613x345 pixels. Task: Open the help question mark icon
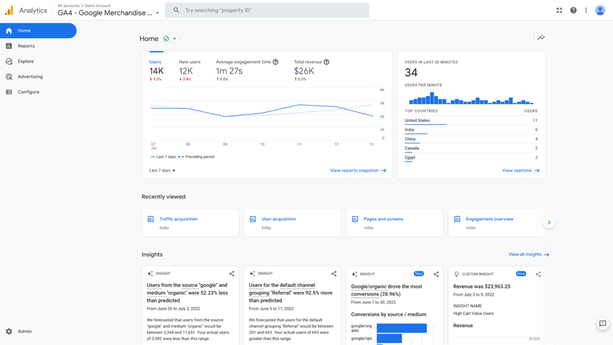click(573, 10)
